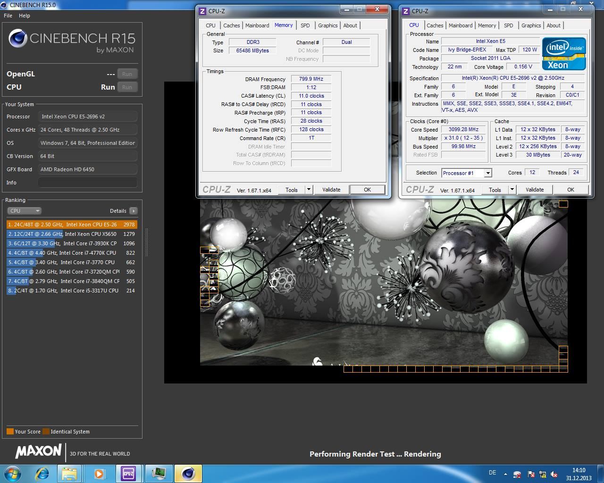
Task: Click Validate in the CPU-Z Memory window
Action: tap(331, 190)
